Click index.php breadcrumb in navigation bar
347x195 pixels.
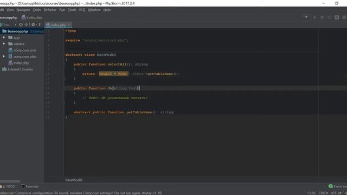pyautogui.click(x=31, y=17)
